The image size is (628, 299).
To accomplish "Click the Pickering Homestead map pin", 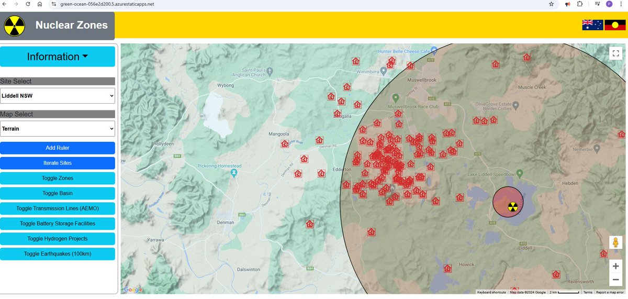I will [x=234, y=172].
